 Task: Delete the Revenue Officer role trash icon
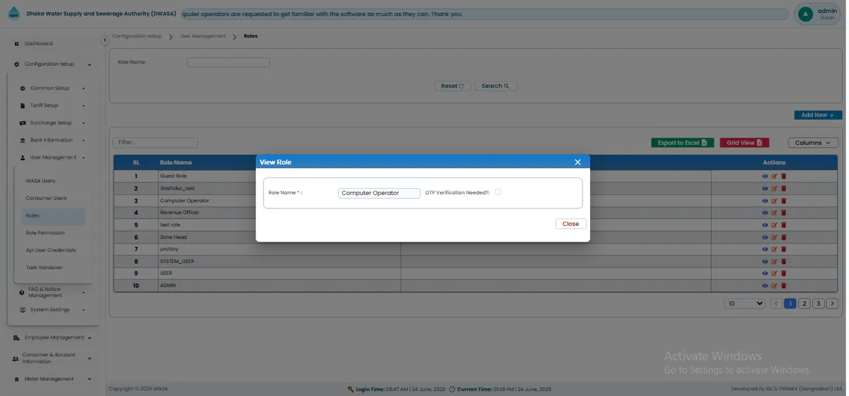pyautogui.click(x=783, y=213)
